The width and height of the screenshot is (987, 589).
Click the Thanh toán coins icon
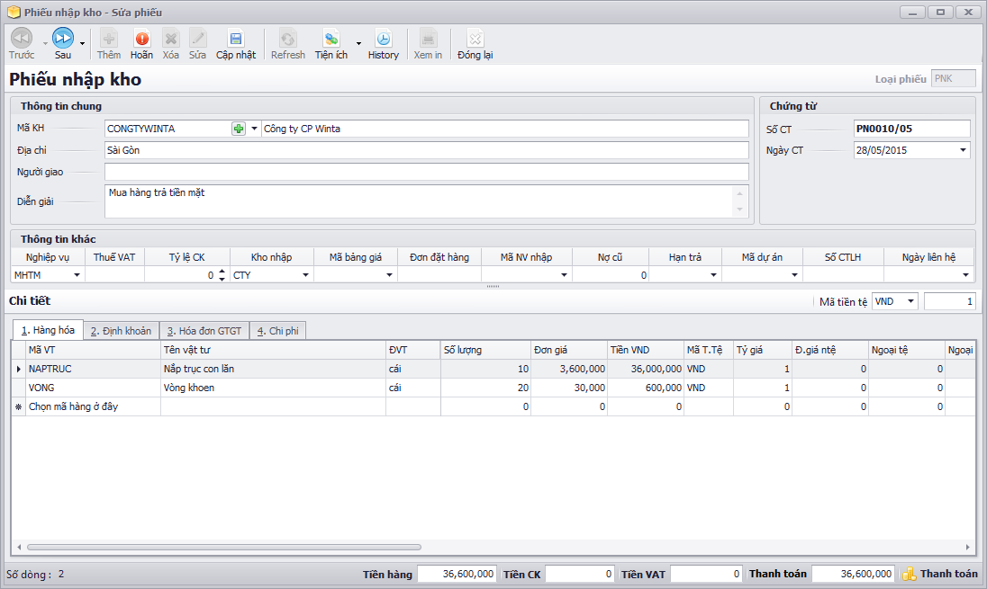(910, 574)
